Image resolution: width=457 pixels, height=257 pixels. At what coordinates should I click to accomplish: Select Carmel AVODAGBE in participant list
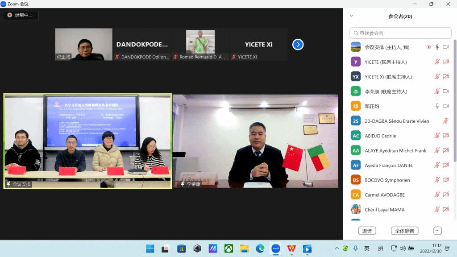point(384,195)
